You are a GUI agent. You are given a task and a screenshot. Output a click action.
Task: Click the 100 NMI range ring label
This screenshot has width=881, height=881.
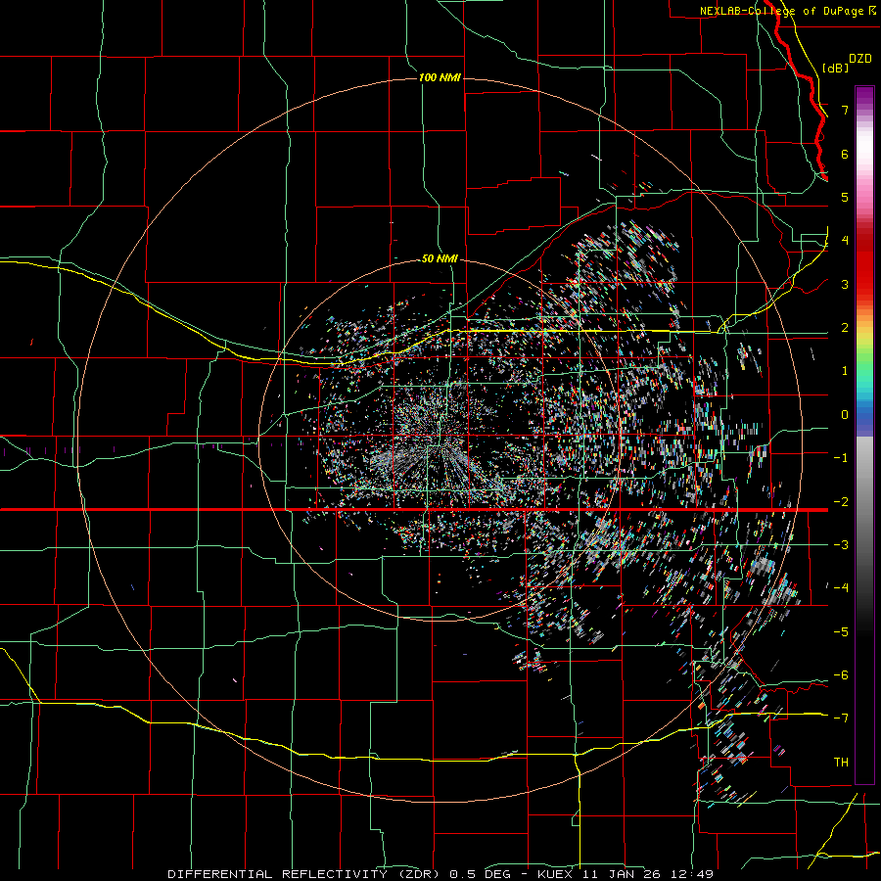pyautogui.click(x=440, y=77)
